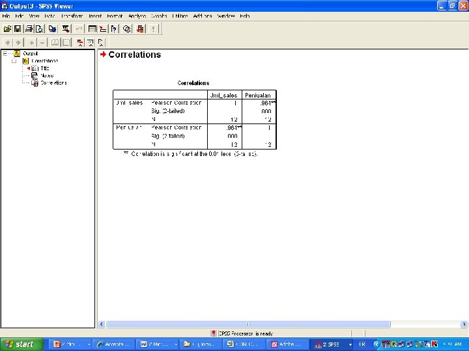Click the Jml_sales column header cell

pyautogui.click(x=224, y=95)
